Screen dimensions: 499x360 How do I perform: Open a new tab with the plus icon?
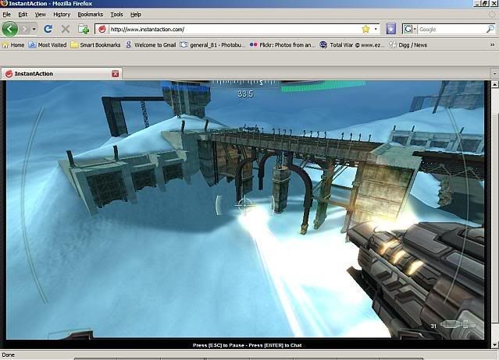[84, 29]
